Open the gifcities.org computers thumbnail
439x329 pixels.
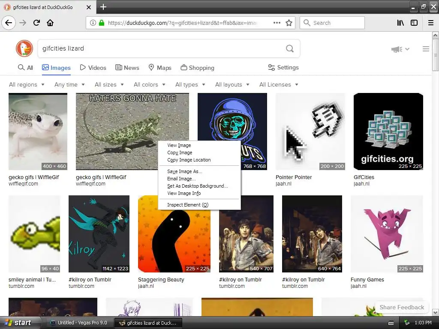[388, 132]
